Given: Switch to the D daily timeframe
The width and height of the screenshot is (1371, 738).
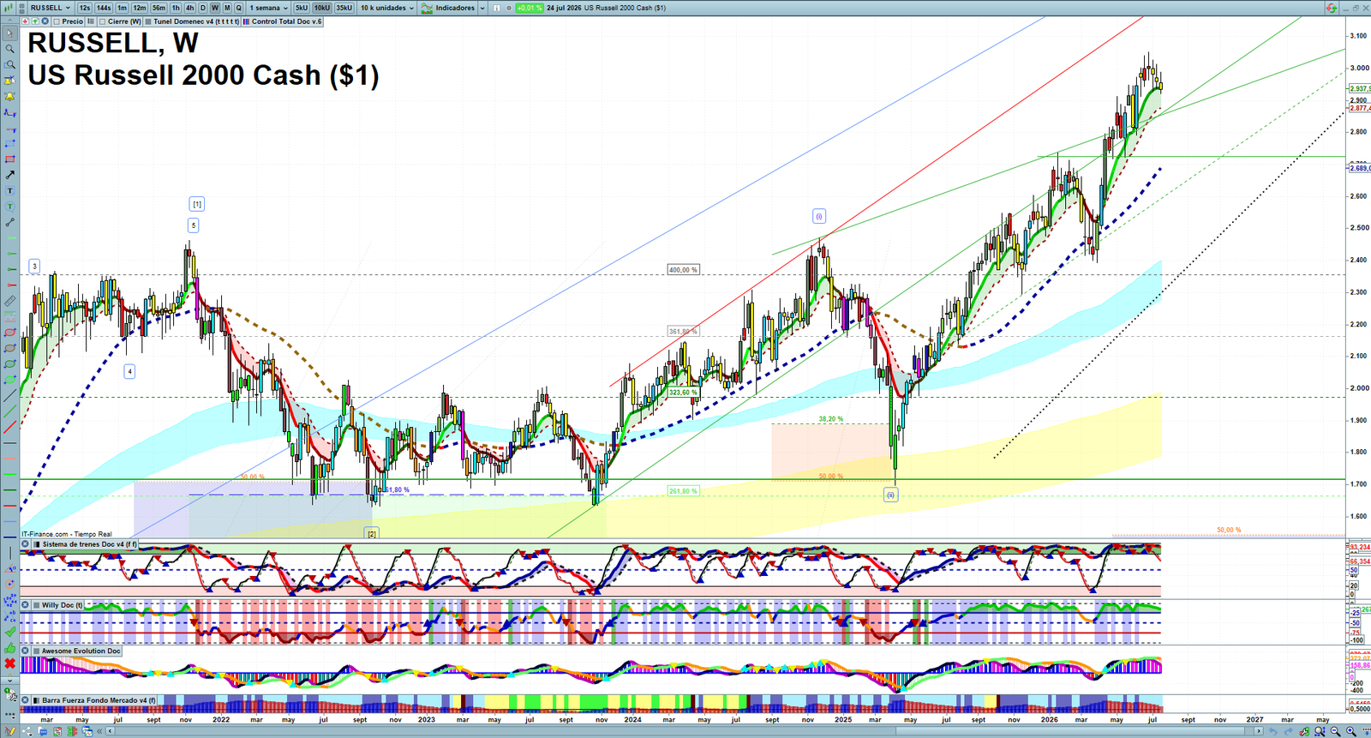Looking at the screenshot, I should tap(202, 8).
